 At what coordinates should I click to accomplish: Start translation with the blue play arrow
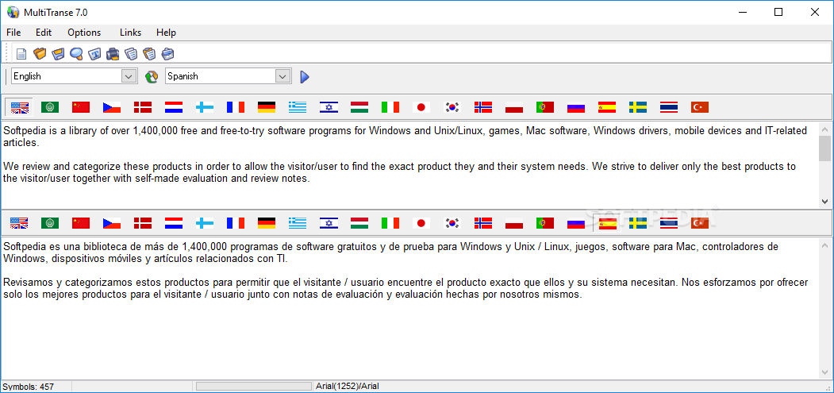[x=304, y=77]
